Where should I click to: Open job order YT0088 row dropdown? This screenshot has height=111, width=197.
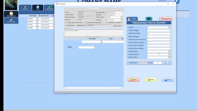37,19
